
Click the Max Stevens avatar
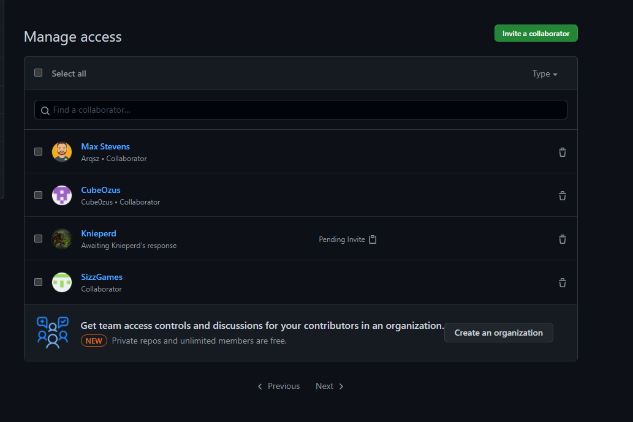(x=62, y=152)
